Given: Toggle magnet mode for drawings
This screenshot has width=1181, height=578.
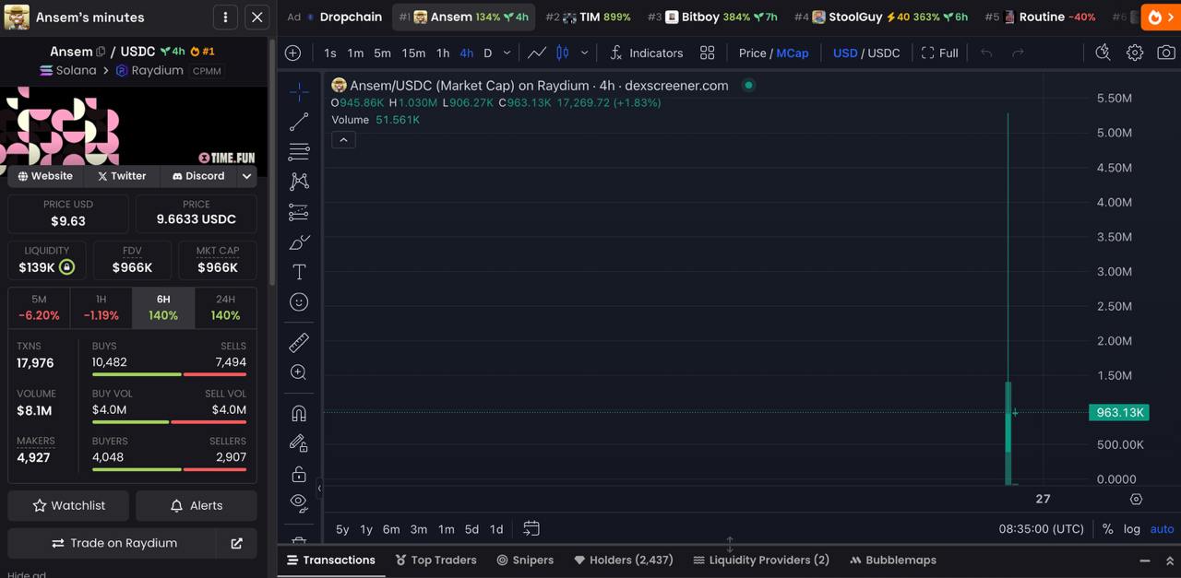Looking at the screenshot, I should tap(299, 414).
